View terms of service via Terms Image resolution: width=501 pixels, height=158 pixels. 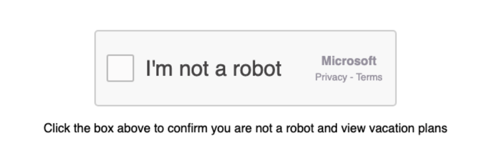tap(369, 77)
